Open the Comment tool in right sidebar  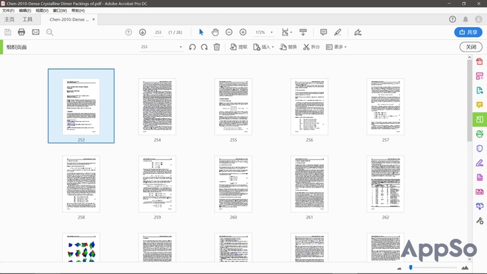(x=480, y=106)
